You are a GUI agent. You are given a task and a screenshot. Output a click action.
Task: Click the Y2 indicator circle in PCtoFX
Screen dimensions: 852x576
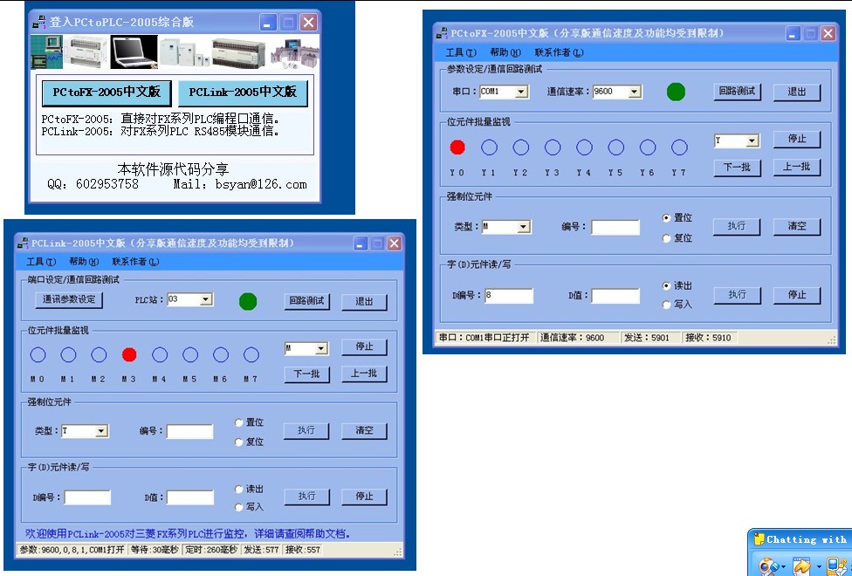520,147
